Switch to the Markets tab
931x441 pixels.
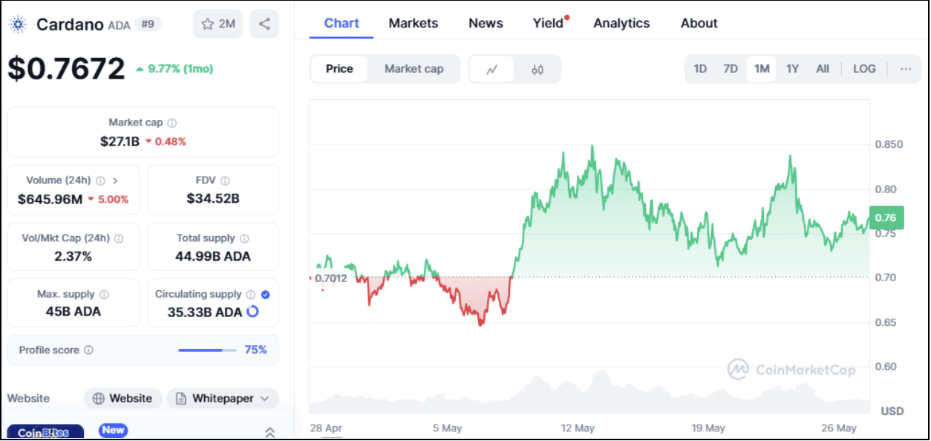[414, 23]
